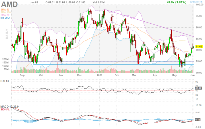Screen dimensions: 205x129
Task: Click the high price H:81.86
Action: coord(60,2)
